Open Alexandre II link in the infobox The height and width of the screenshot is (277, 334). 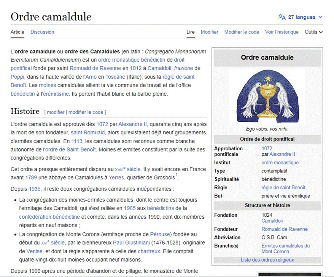click(282, 154)
